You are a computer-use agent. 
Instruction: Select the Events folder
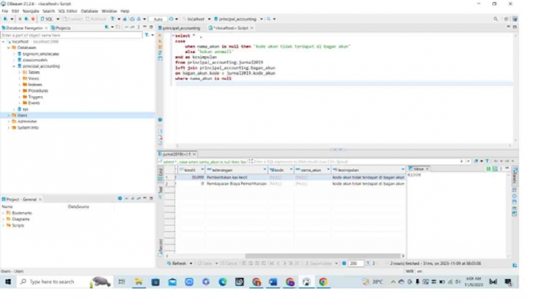(x=34, y=103)
